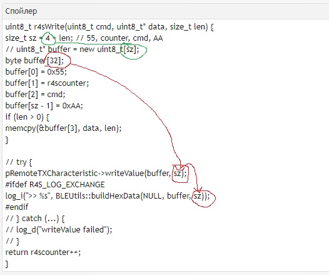Click the red-circled [32] buffer size

pyautogui.click(x=54, y=61)
